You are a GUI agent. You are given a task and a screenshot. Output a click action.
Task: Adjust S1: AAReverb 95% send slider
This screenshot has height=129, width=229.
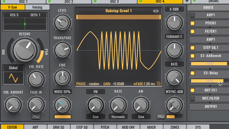[x=210, y=64]
